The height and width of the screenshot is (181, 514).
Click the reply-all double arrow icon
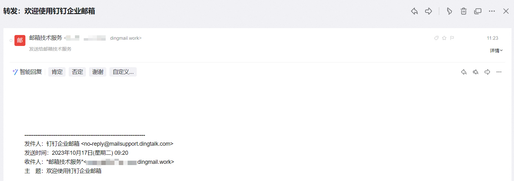click(x=475, y=72)
